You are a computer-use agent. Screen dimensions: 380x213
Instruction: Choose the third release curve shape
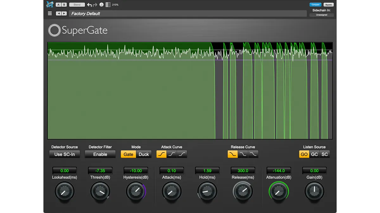pos(253,154)
